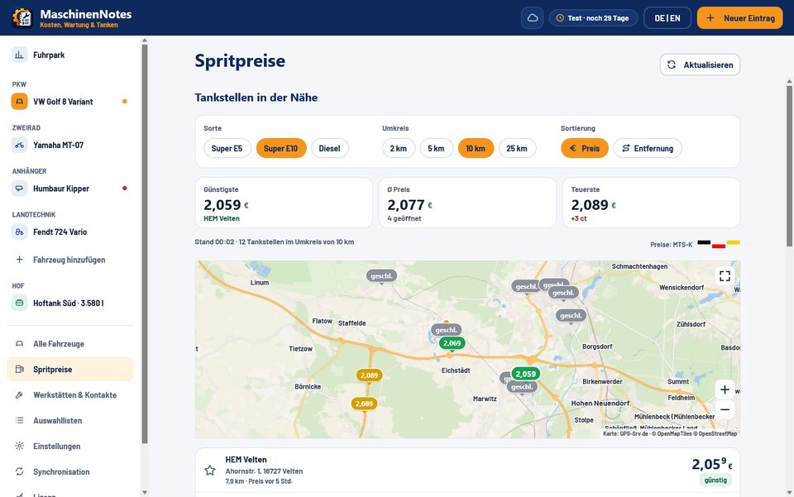Click the sidebar scrollbar thumb
794x497 pixels.
(145, 243)
